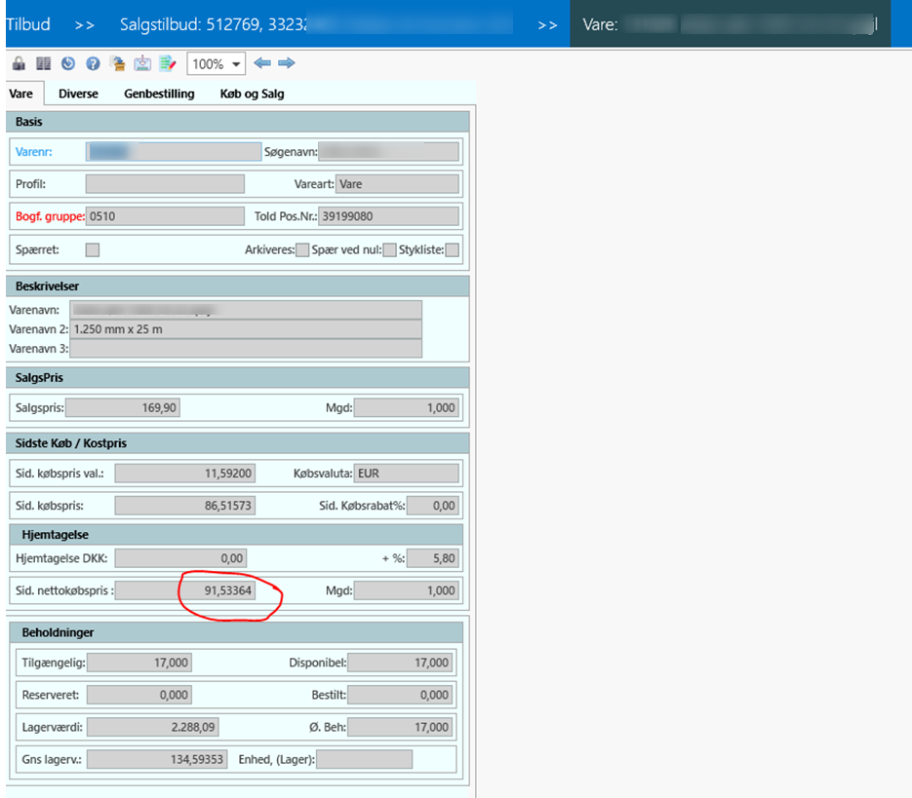Click the Søgenavn field
The image size is (912, 798).
click(388, 152)
